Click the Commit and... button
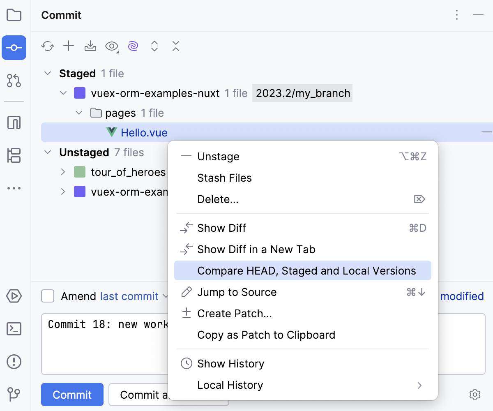This screenshot has height=411, width=493. [138, 395]
